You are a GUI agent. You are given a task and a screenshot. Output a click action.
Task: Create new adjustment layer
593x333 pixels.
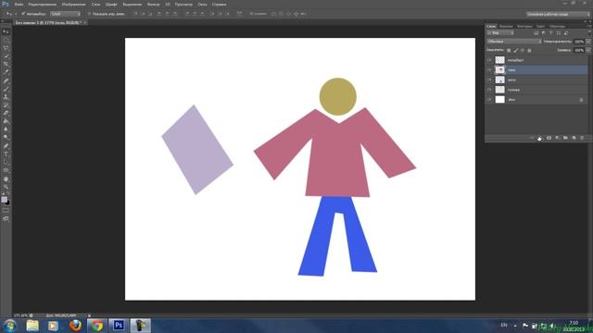557,138
